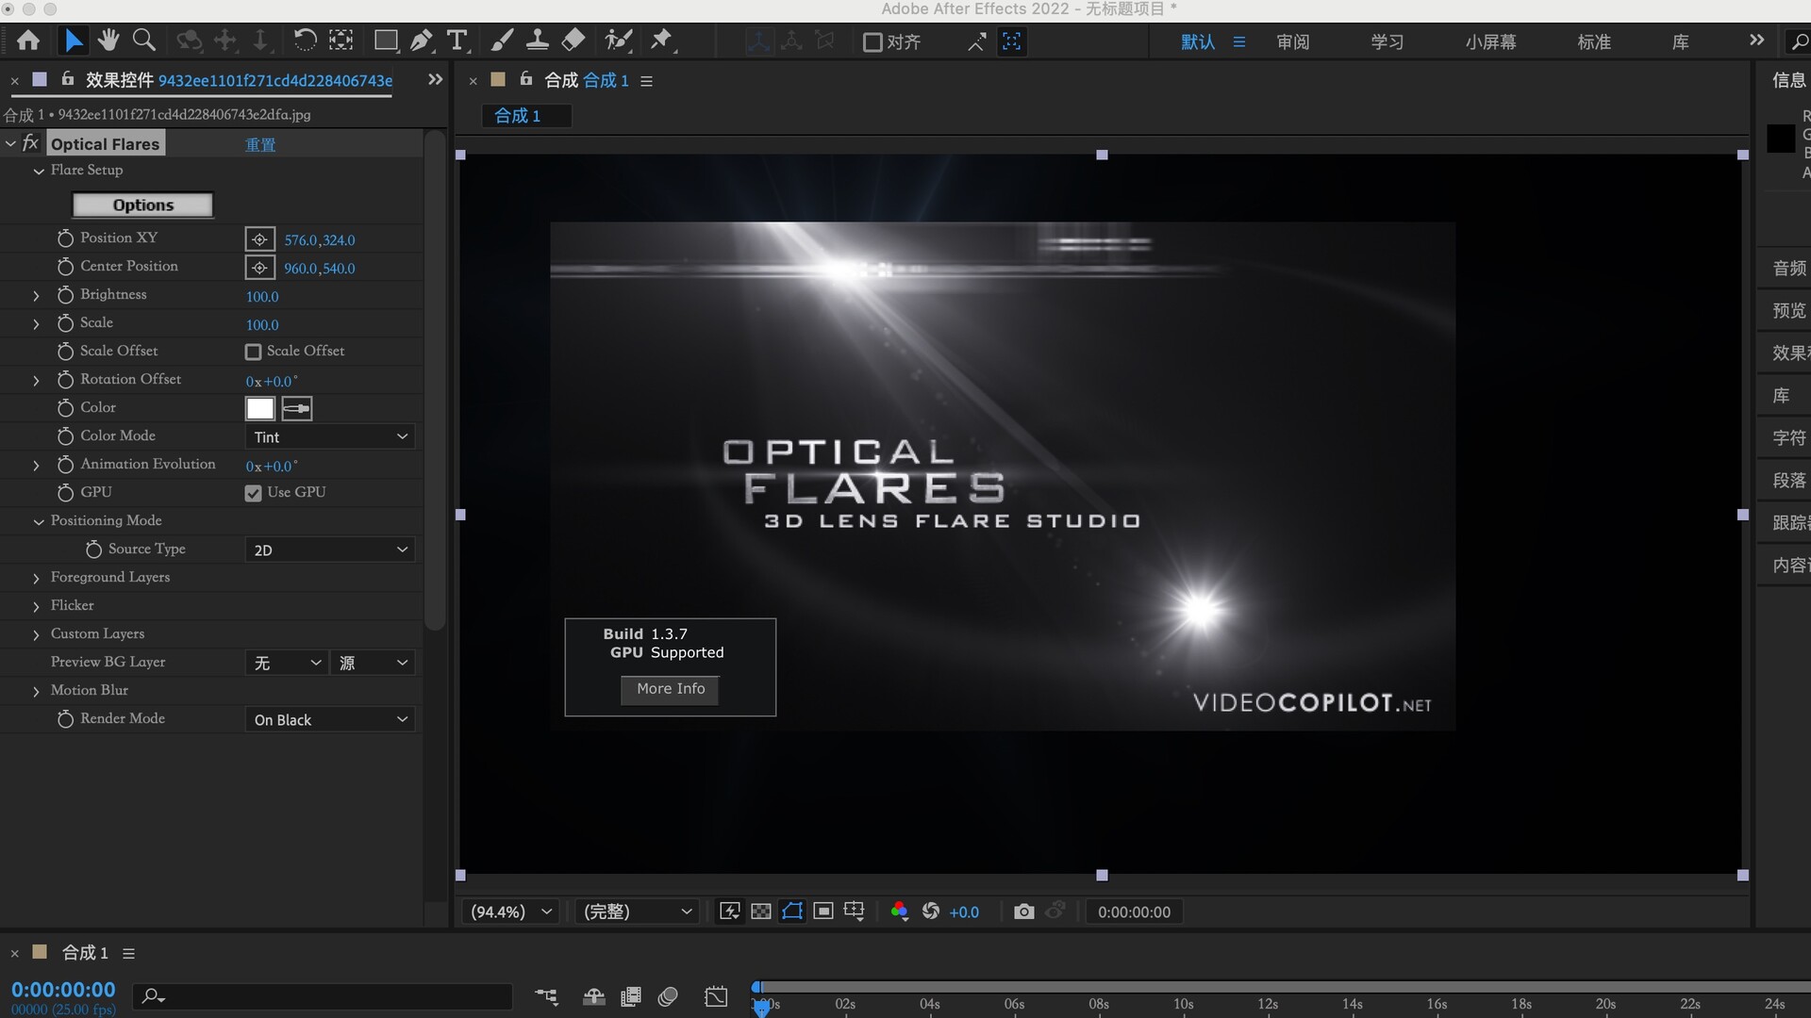Click 重置 to reset Optical Flares
Image resolution: width=1811 pixels, height=1018 pixels.
(x=260, y=144)
